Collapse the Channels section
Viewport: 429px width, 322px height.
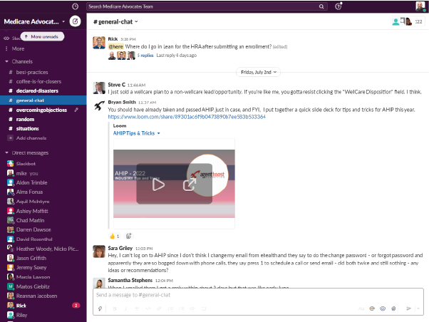[x=7, y=61]
